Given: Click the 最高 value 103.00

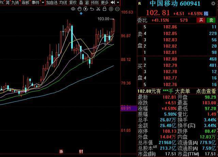Looking at the screenshot, I should pyautogui.click(x=209, y=103).
